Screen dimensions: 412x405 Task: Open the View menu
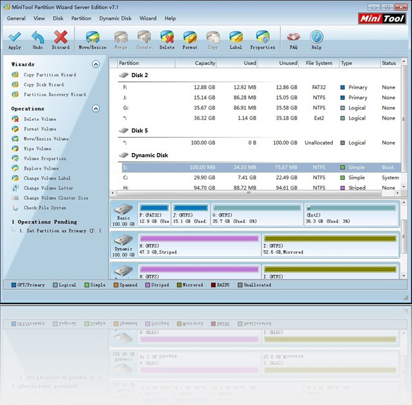tap(39, 19)
